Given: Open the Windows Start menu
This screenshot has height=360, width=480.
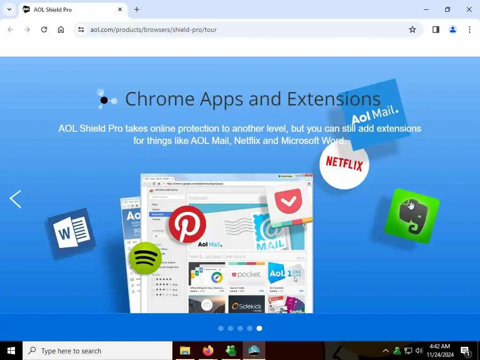Looking at the screenshot, I should coord(11,351).
